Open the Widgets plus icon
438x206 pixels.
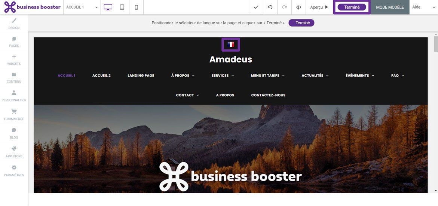(x=14, y=57)
